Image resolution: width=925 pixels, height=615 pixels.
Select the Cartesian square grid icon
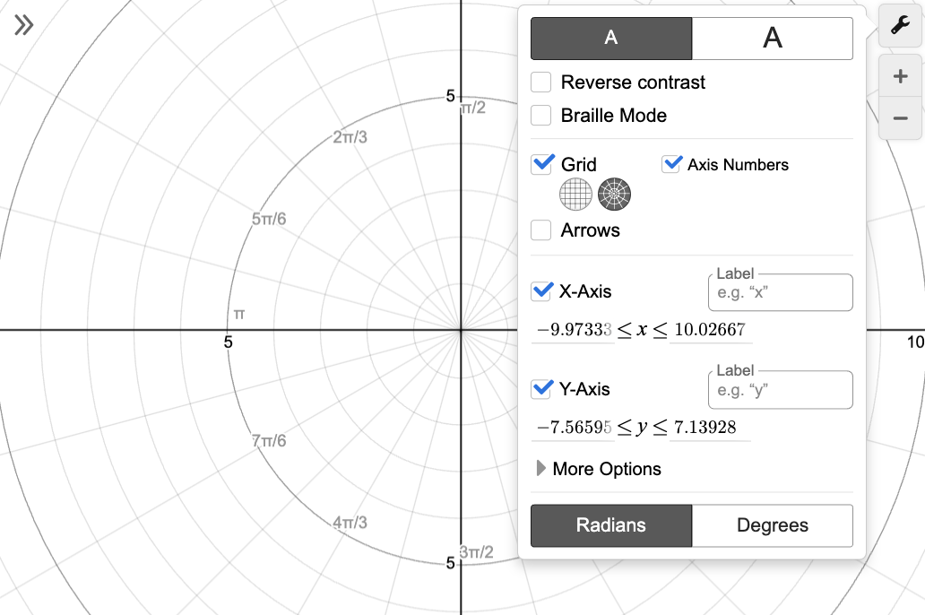click(575, 193)
